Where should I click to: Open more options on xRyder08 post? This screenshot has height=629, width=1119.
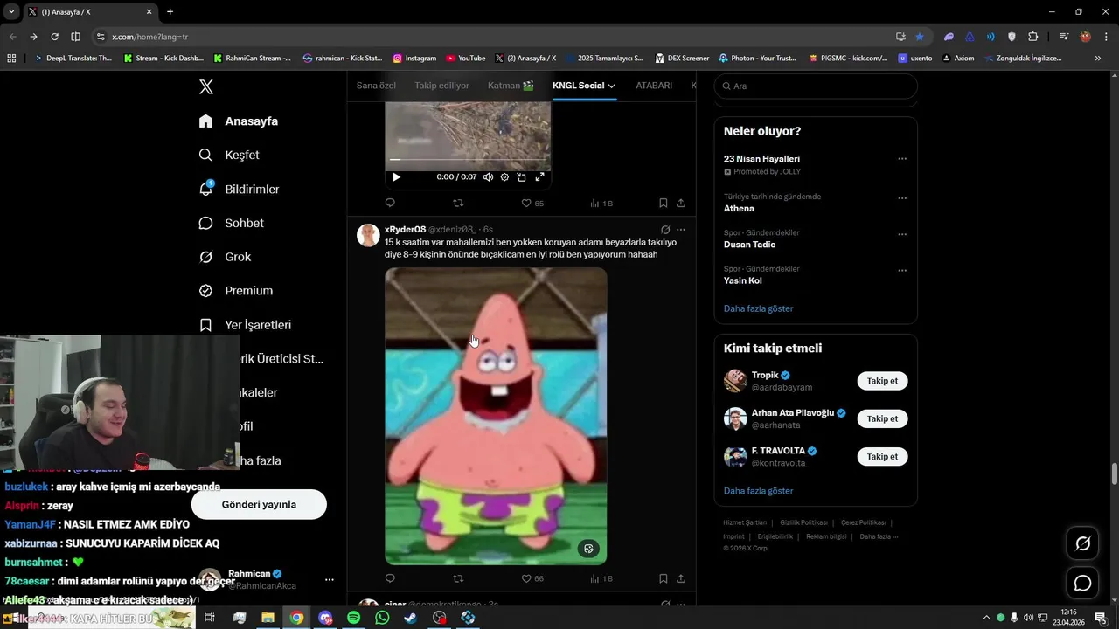681,230
